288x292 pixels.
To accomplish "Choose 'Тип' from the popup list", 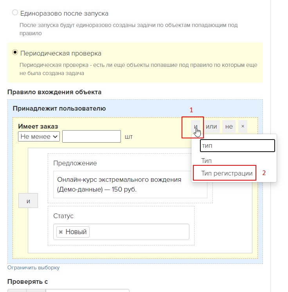I will (x=206, y=161).
